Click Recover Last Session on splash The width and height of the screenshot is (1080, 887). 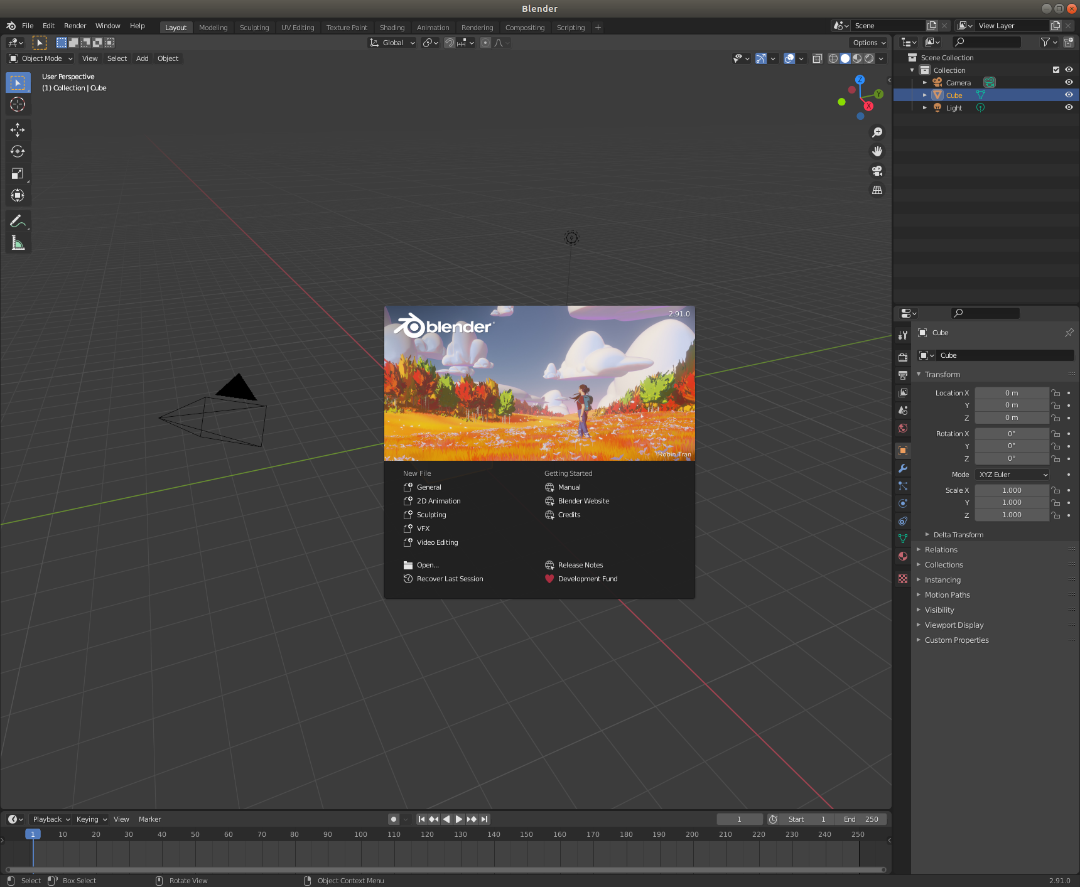tap(443, 579)
